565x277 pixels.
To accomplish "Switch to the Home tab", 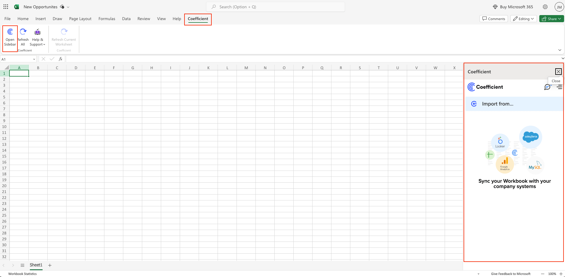I will 23,19.
